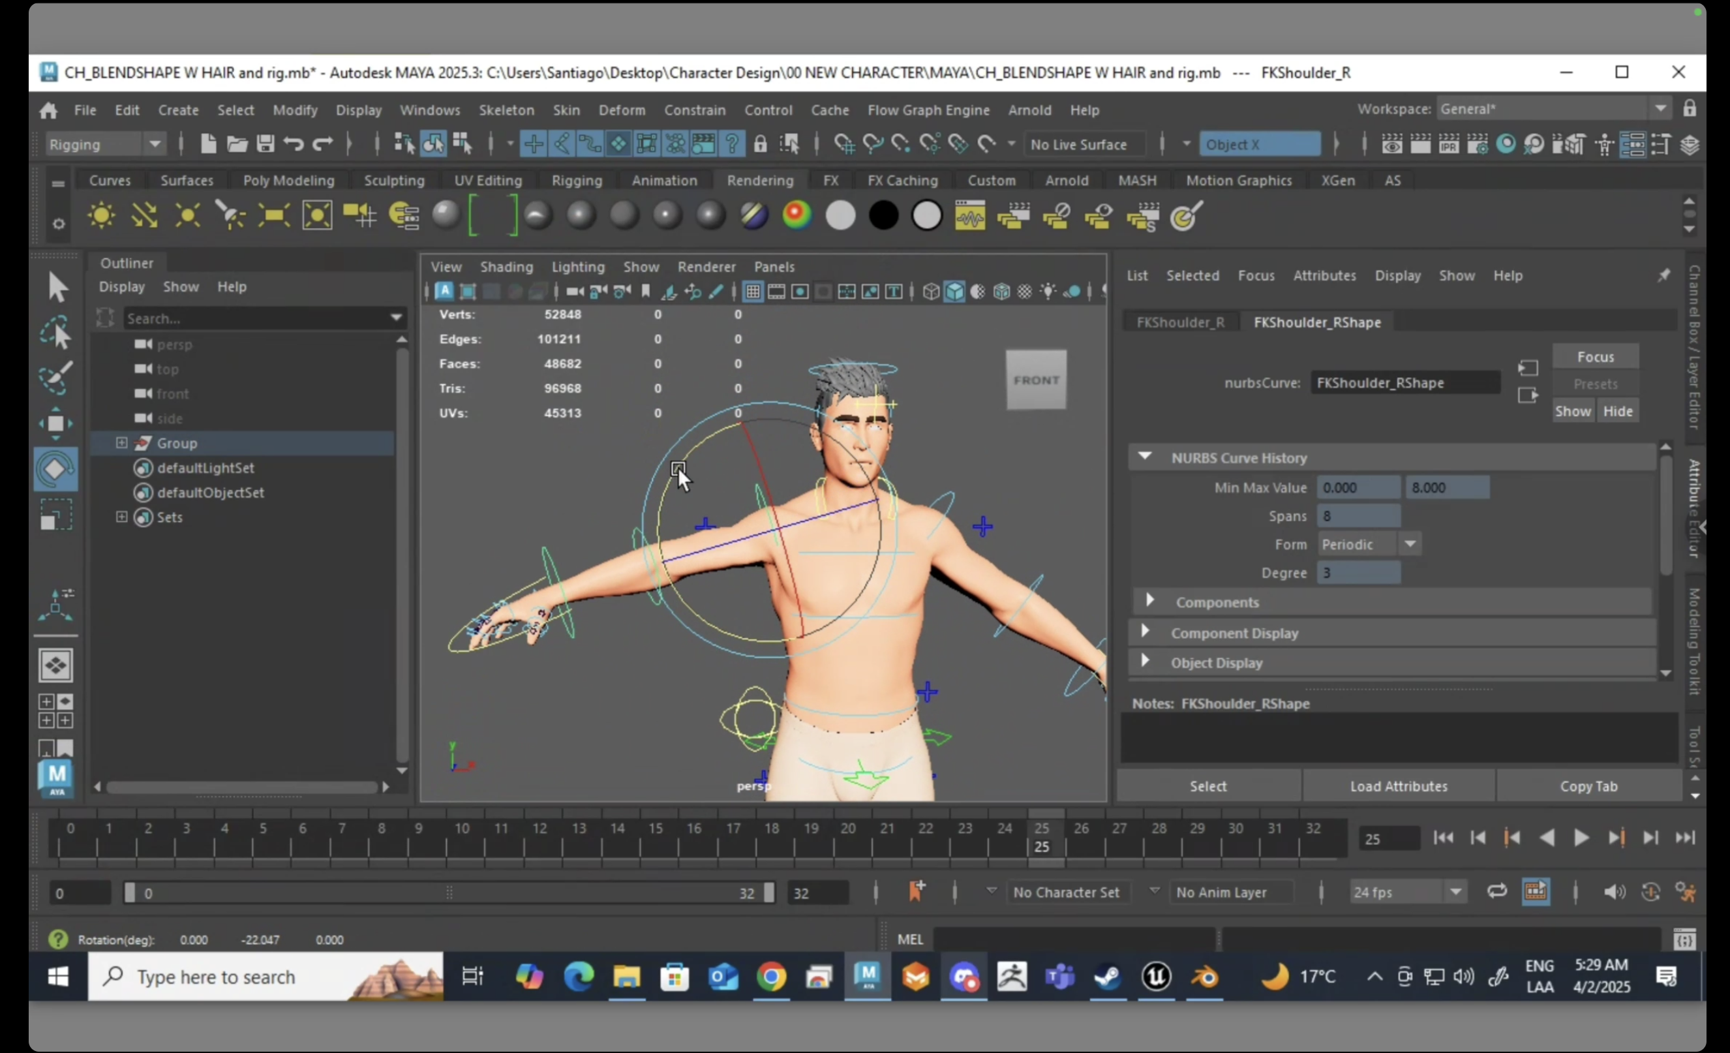This screenshot has width=1730, height=1053.
Task: Switch to the FKShoulder_R tab
Action: 1180,322
